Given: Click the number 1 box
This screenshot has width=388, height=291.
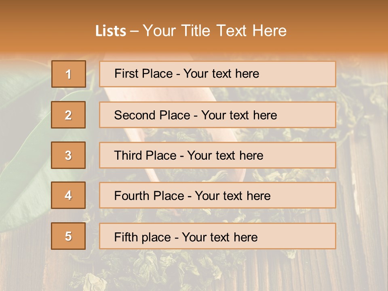Looking at the screenshot, I should click(x=69, y=74).
